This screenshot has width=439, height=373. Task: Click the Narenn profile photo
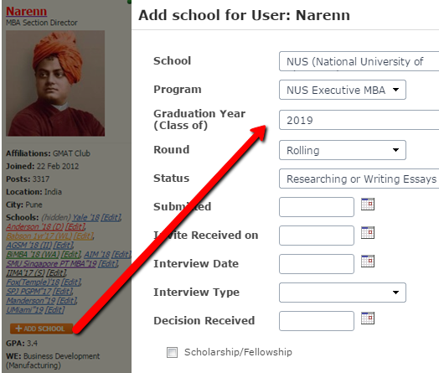55,83
